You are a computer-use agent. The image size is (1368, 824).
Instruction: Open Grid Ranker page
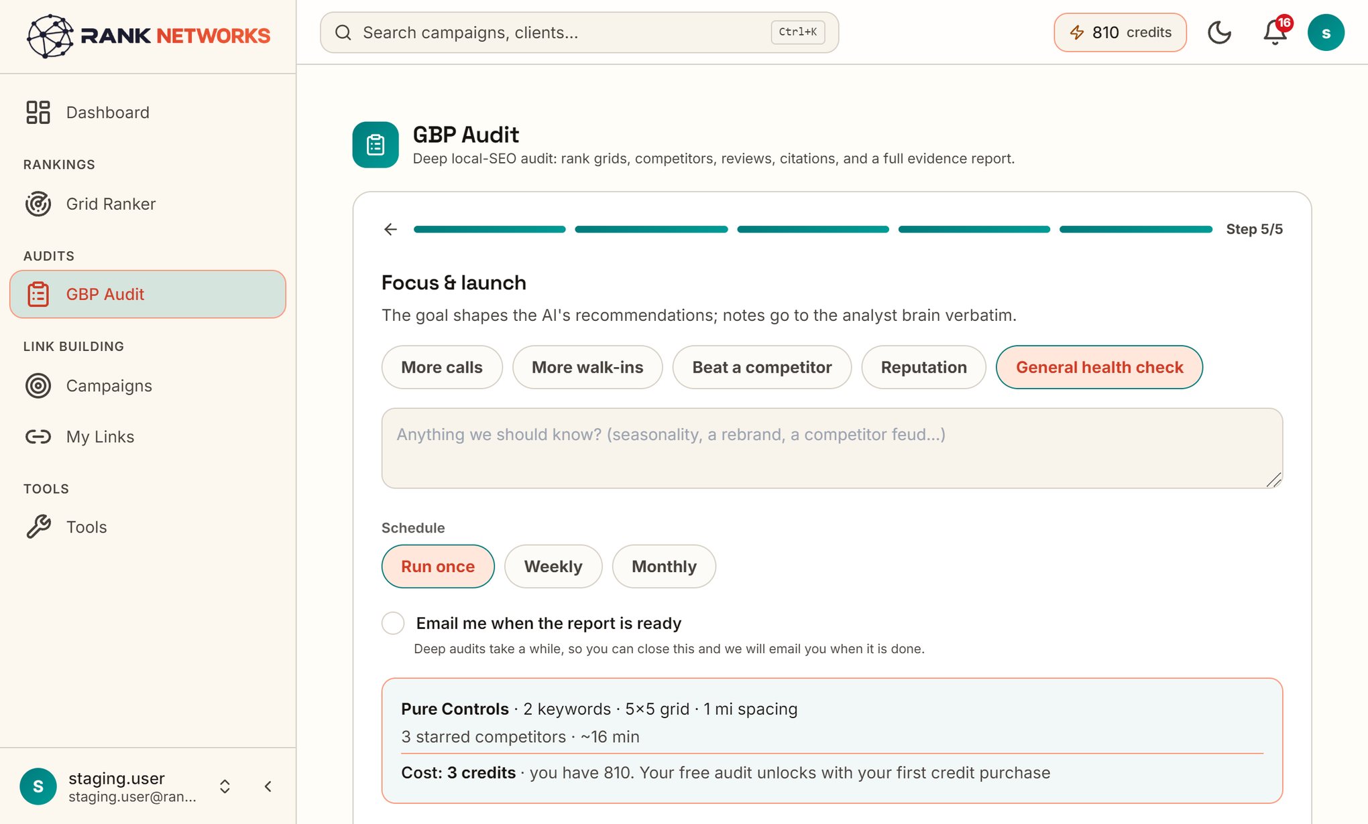[148, 204]
